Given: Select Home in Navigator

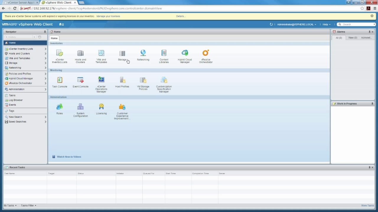Looking at the screenshot, I should tap(25, 43).
